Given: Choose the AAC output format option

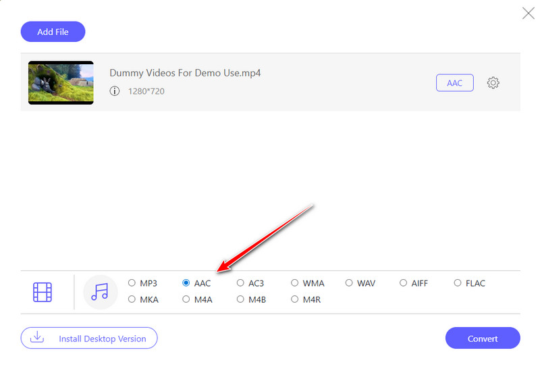Looking at the screenshot, I should (186, 283).
